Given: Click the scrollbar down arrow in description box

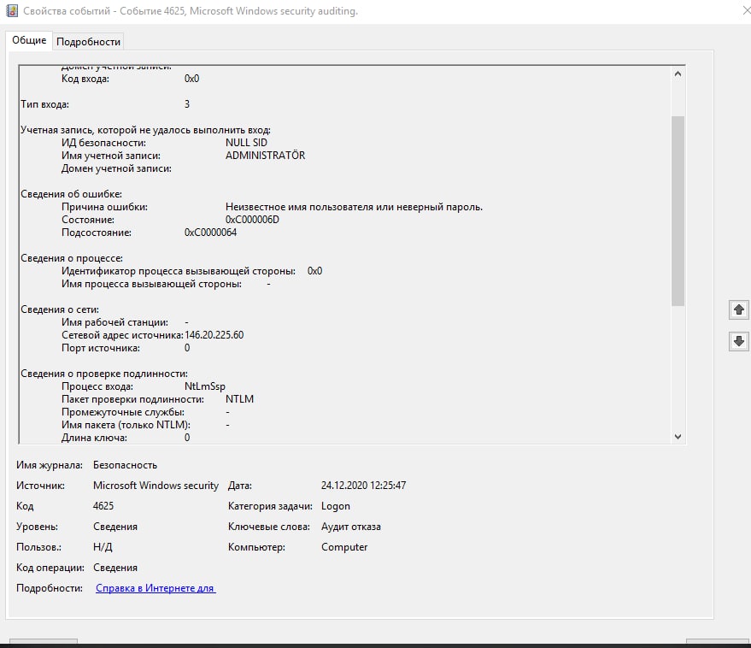Looking at the screenshot, I should tap(678, 436).
